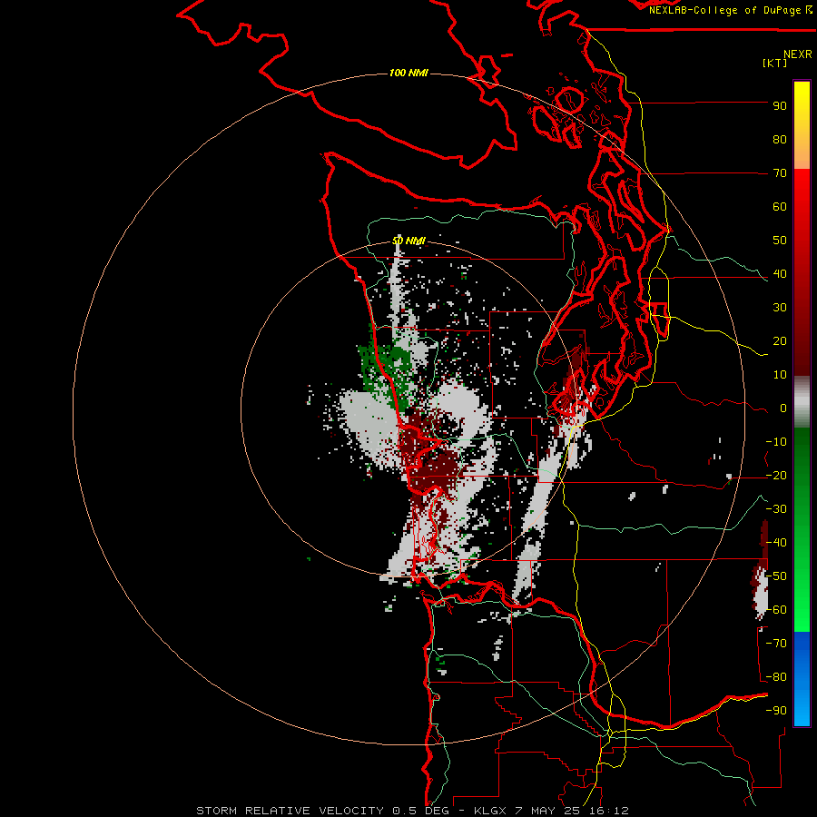
Task: Select the positive 80 knot scale label
Action: [x=780, y=140]
